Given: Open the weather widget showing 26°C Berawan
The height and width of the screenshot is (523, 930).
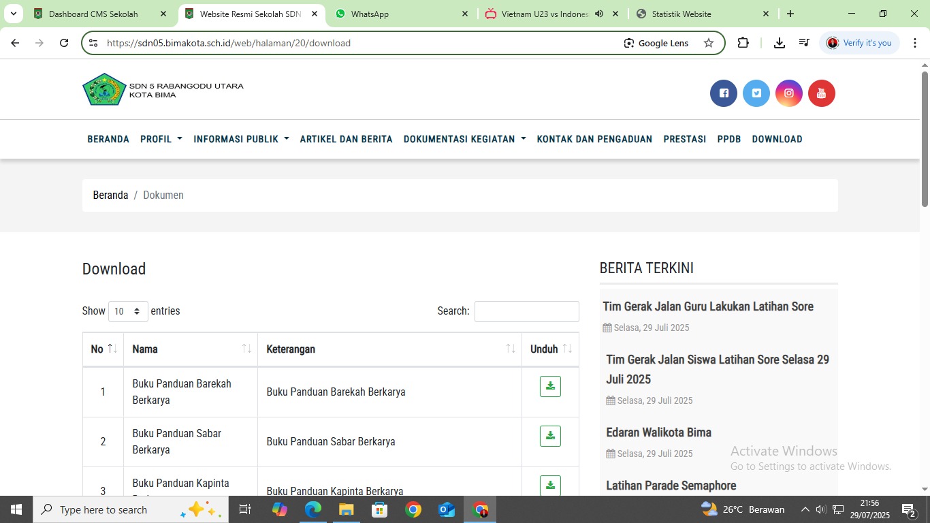Looking at the screenshot, I should tap(743, 509).
